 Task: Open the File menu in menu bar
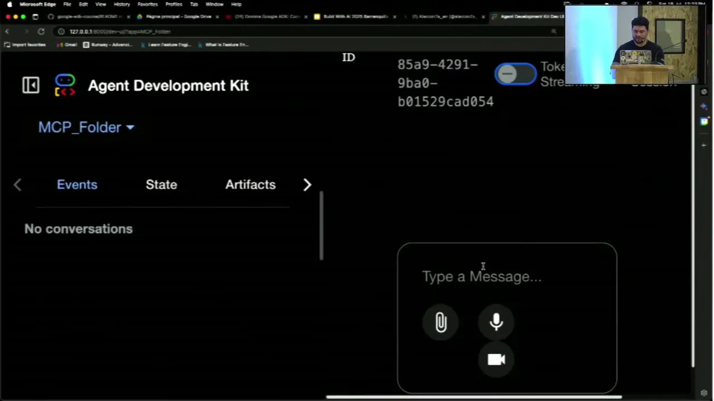(67, 4)
